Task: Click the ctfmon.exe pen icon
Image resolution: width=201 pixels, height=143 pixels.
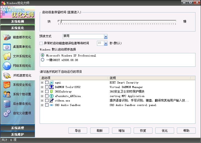Action: point(52,100)
